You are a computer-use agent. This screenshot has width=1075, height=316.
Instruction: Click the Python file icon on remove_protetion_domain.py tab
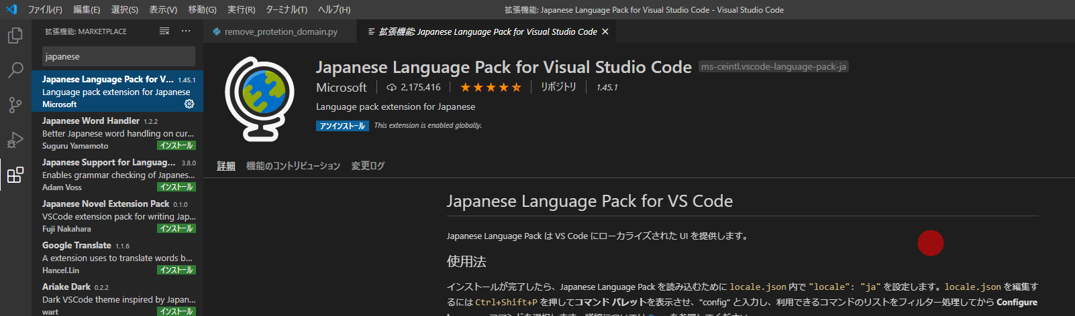pyautogui.click(x=217, y=31)
